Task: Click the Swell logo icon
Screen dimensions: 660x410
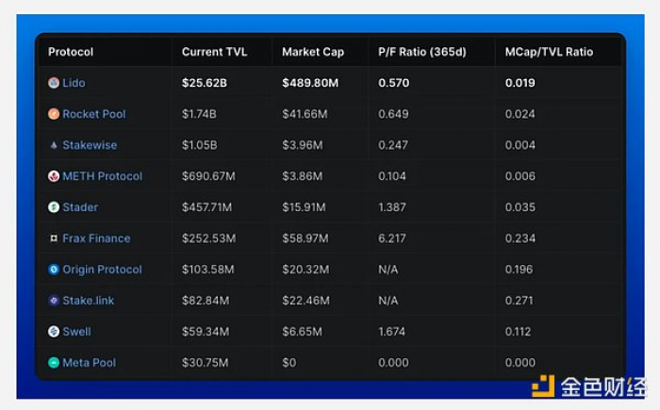Action: (54, 332)
